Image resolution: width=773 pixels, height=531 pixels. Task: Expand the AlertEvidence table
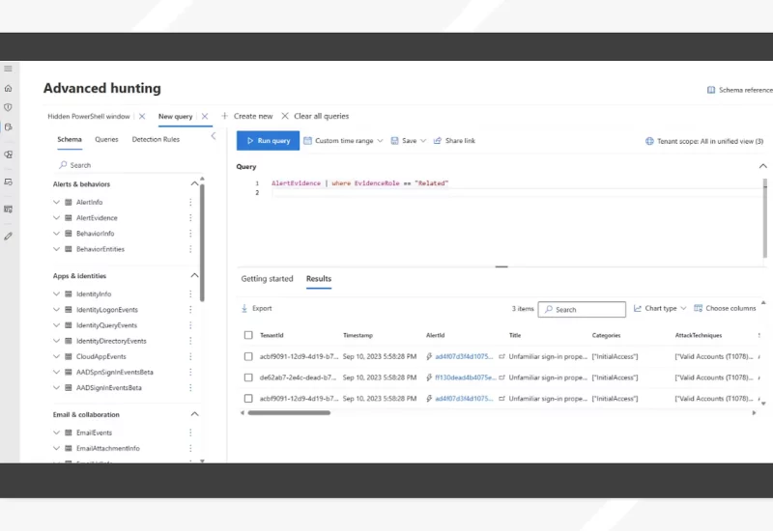point(56,218)
